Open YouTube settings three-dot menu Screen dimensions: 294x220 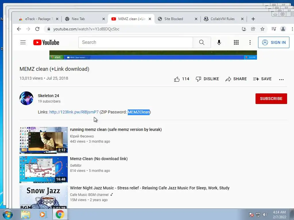250,42
